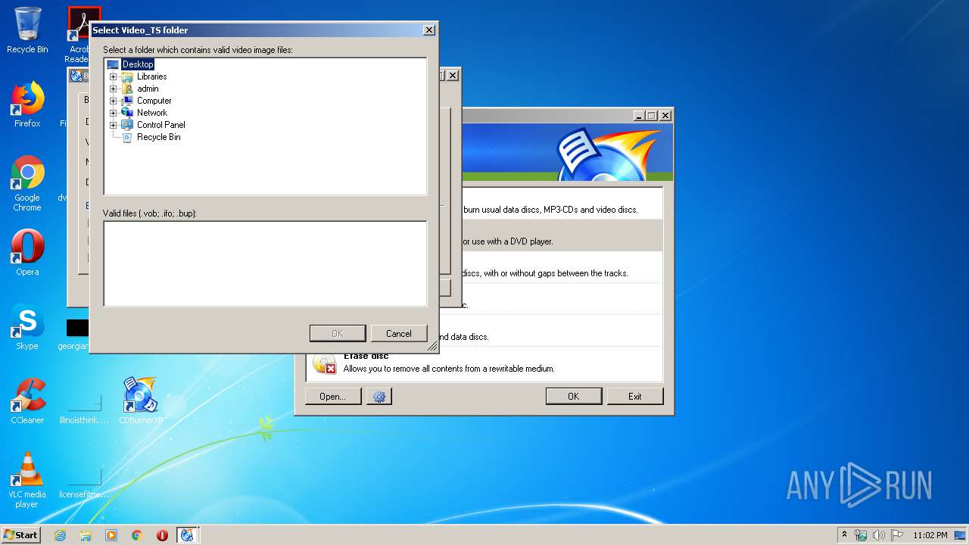Select Control Panel in the tree
969x545 pixels.
(x=160, y=125)
